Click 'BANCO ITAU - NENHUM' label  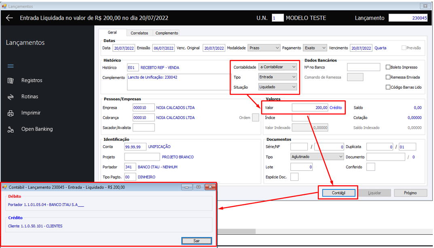coord(157,167)
